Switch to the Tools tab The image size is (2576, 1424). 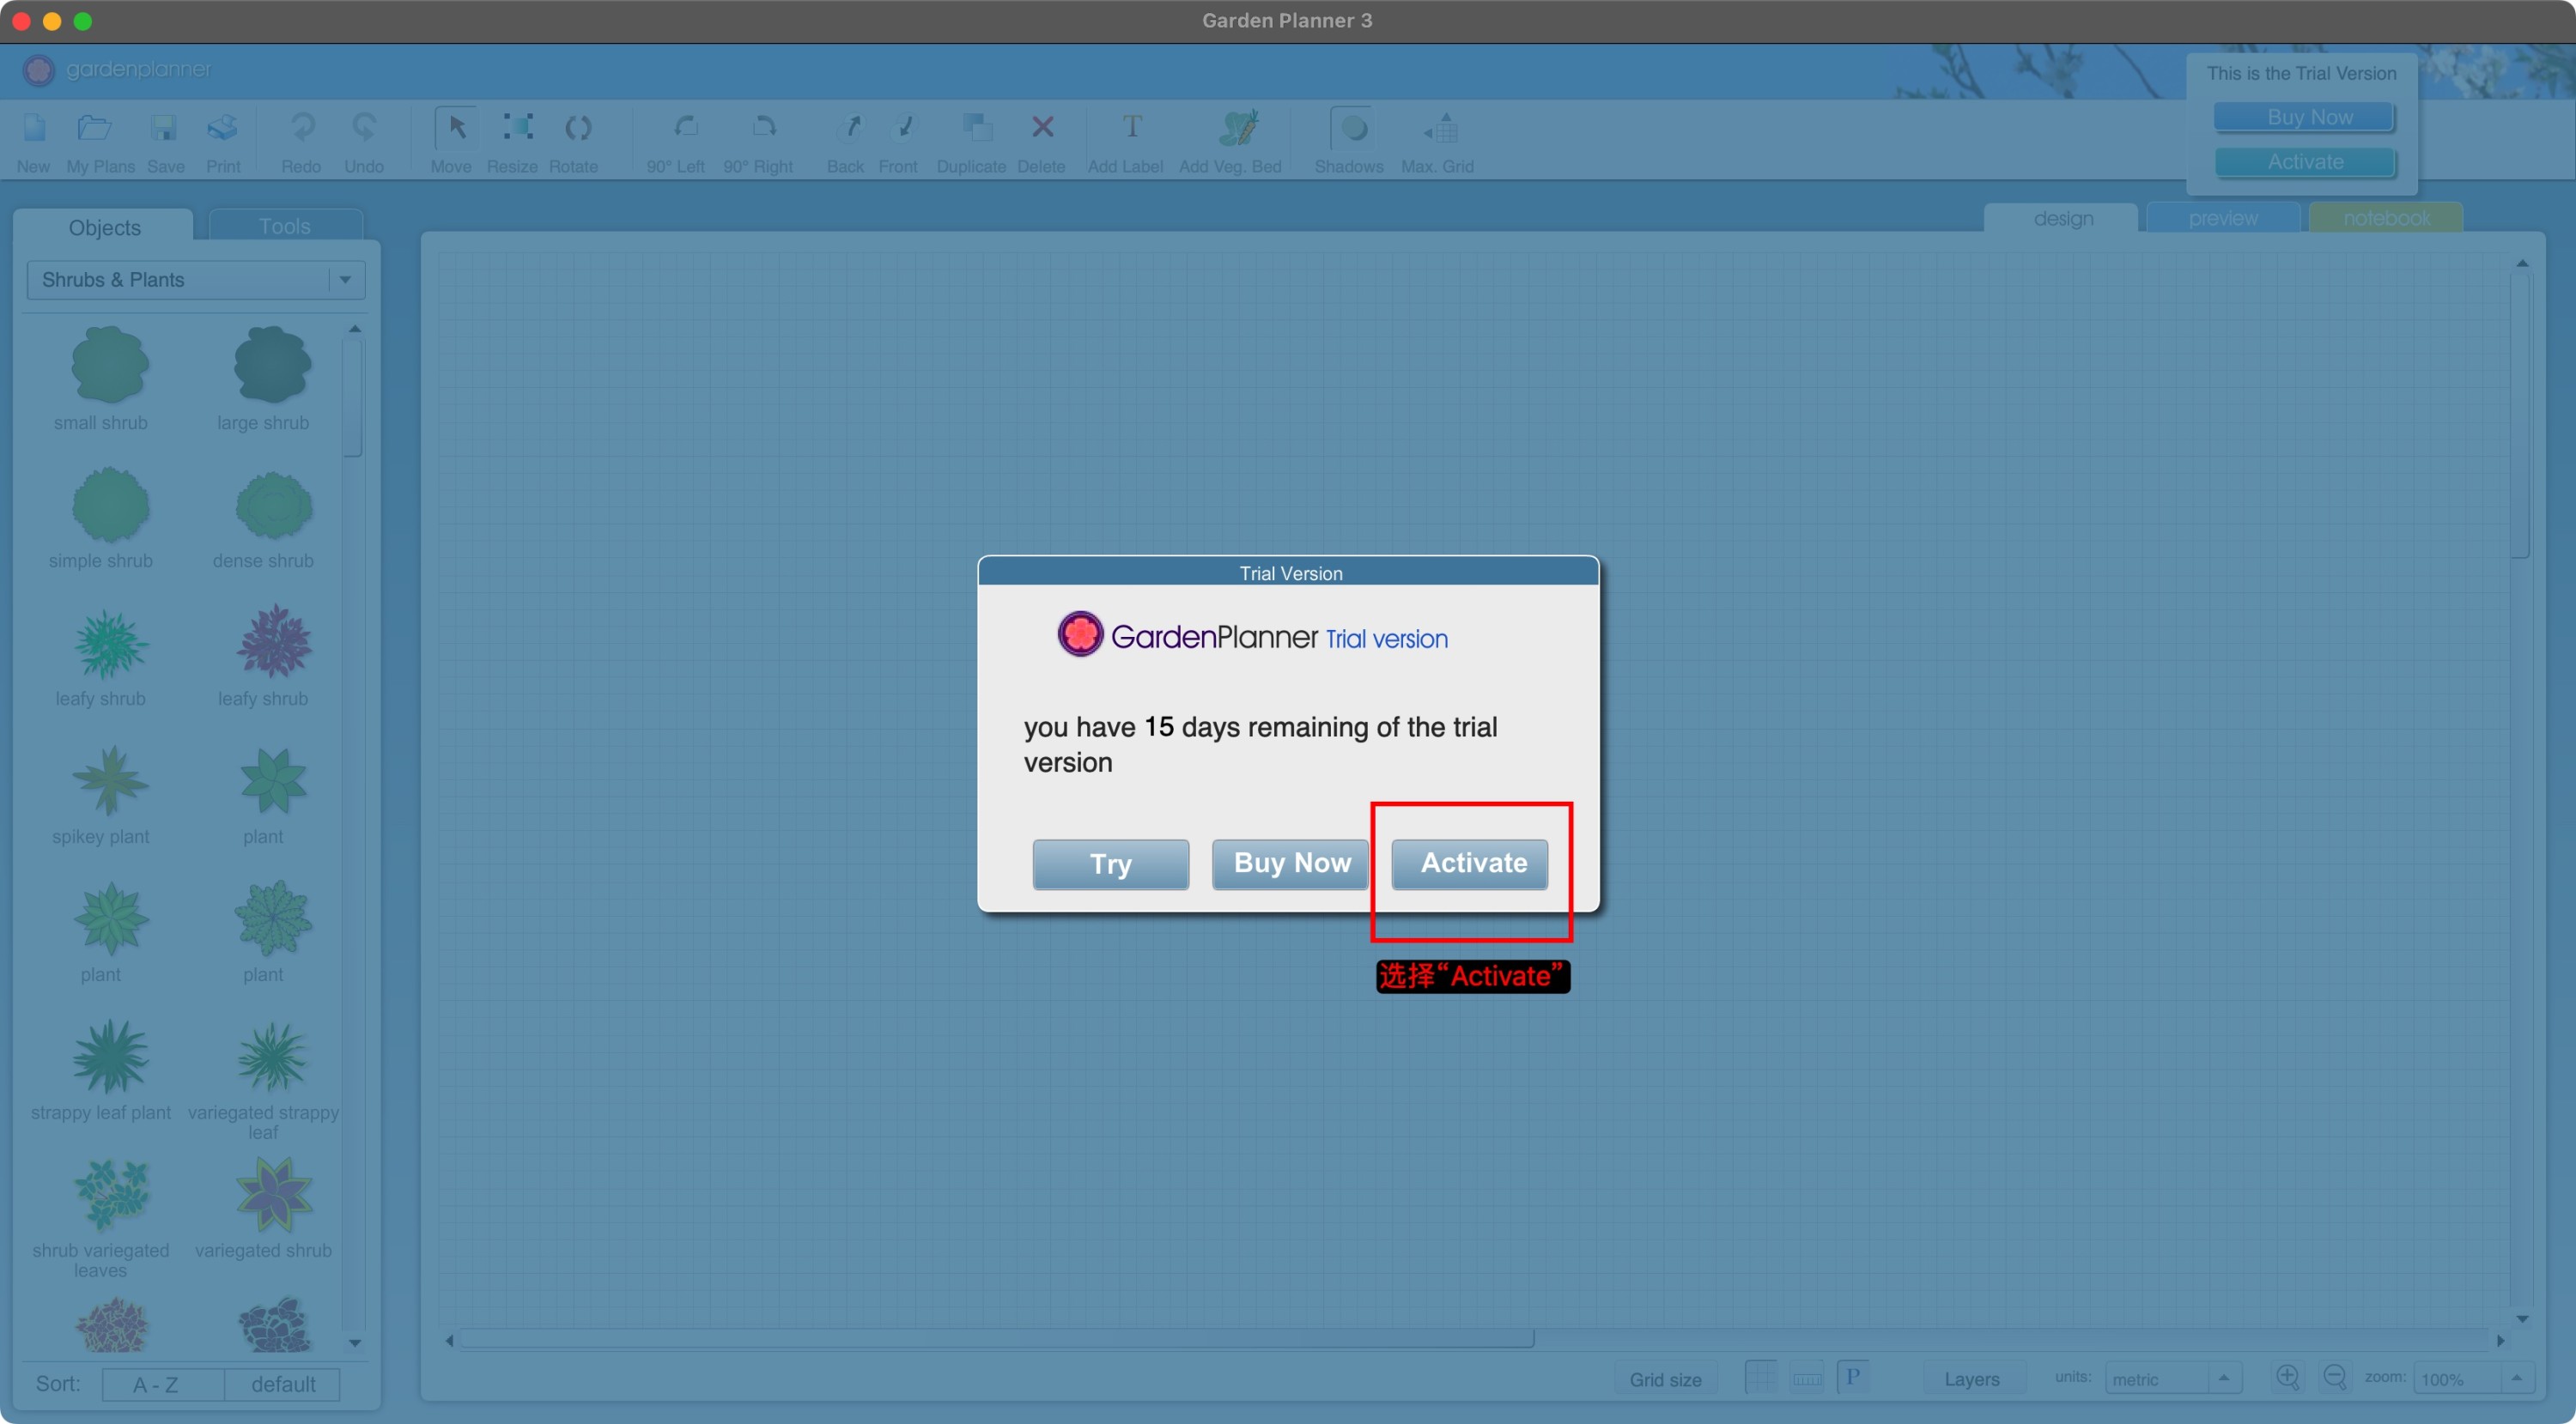click(284, 226)
